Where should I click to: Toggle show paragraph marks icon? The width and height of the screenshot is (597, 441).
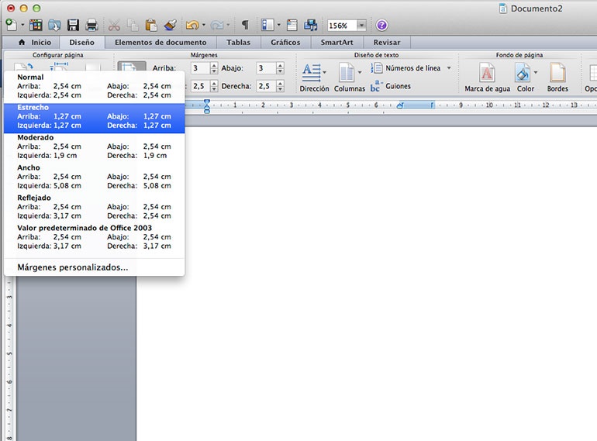coord(245,25)
